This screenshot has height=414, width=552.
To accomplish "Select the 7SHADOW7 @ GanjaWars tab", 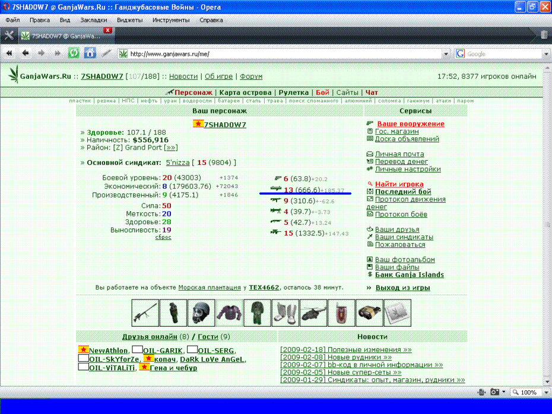I will point(65,36).
